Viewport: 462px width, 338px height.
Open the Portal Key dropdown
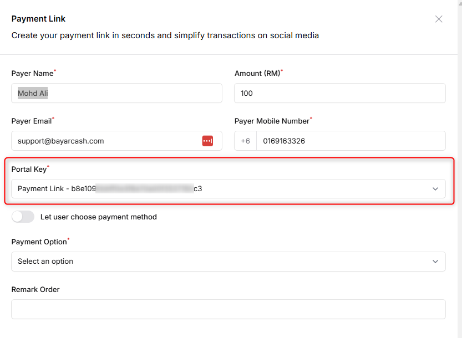click(222, 188)
